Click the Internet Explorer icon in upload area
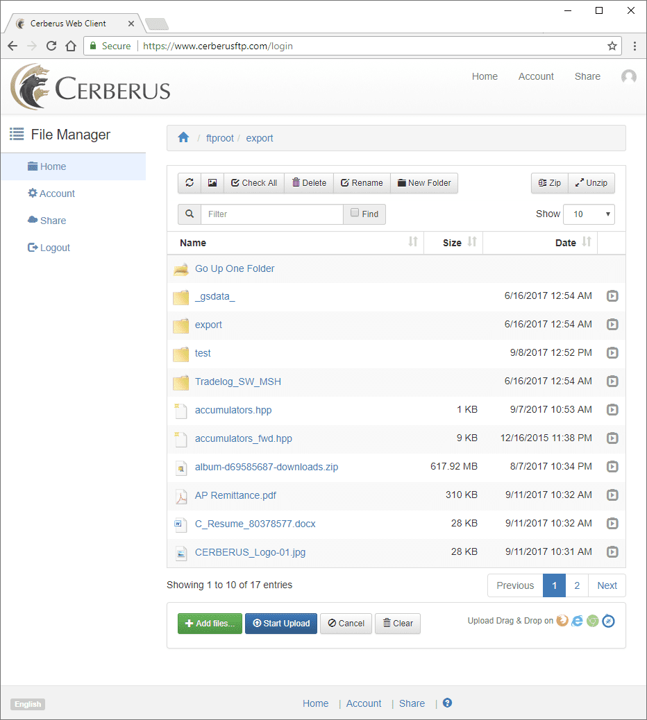 point(577,621)
